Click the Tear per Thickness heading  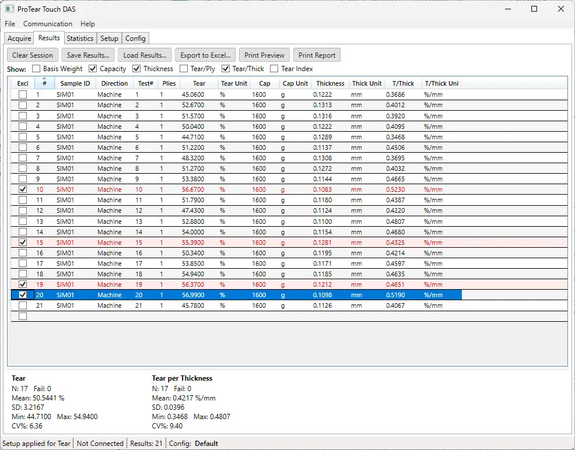point(183,378)
